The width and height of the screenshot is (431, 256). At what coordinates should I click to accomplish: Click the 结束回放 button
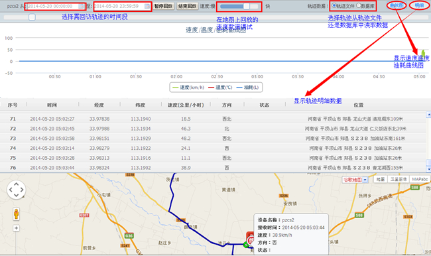coord(187,6)
